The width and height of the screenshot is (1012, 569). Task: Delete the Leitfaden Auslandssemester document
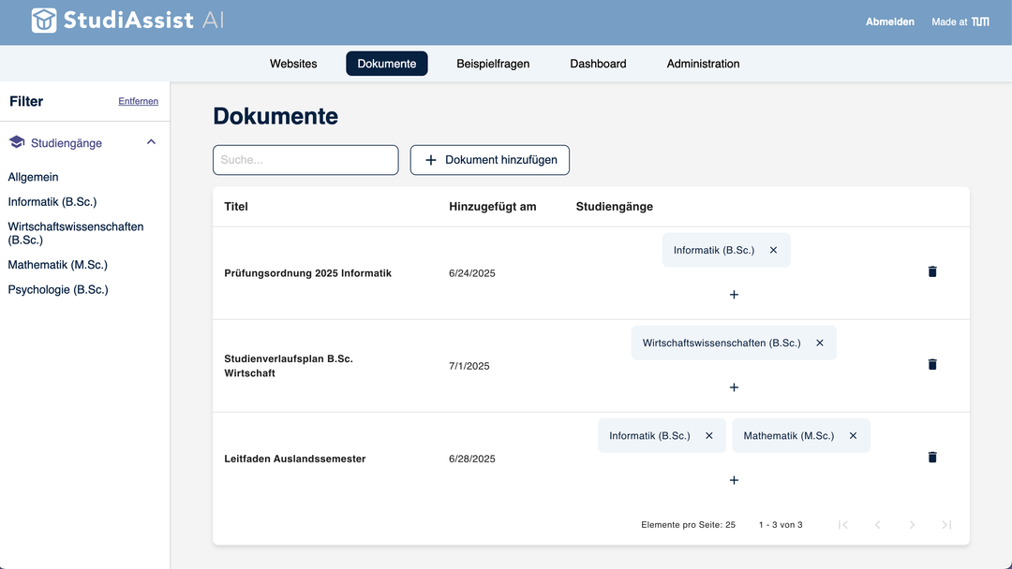click(931, 458)
